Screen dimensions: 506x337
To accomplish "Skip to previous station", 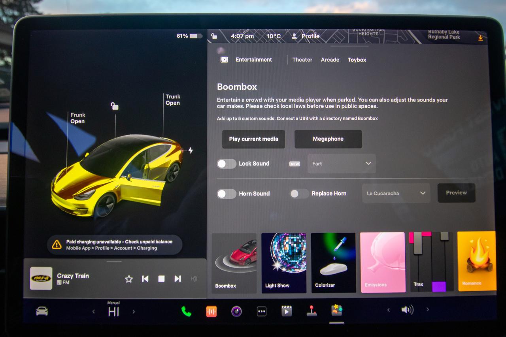I will (x=145, y=279).
